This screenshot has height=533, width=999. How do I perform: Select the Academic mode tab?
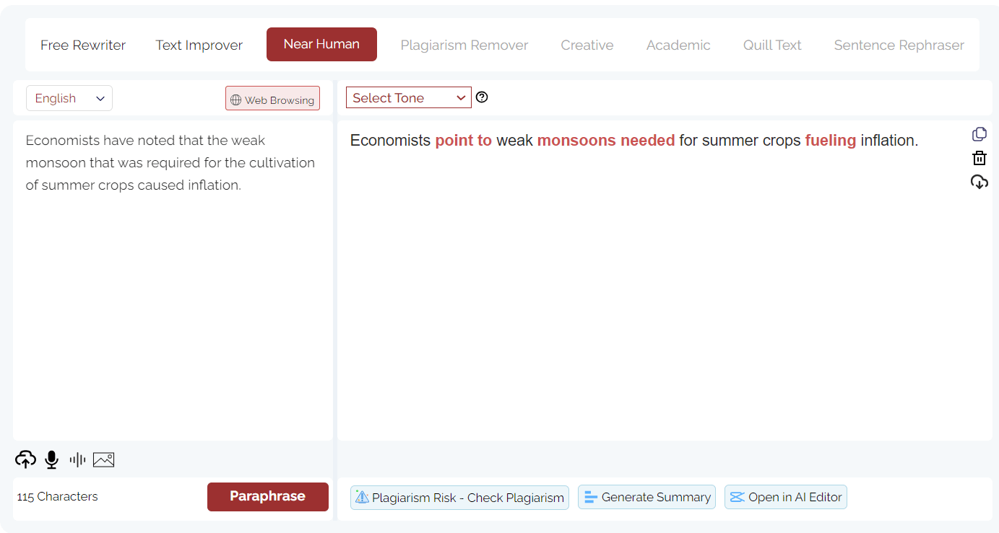tap(678, 44)
